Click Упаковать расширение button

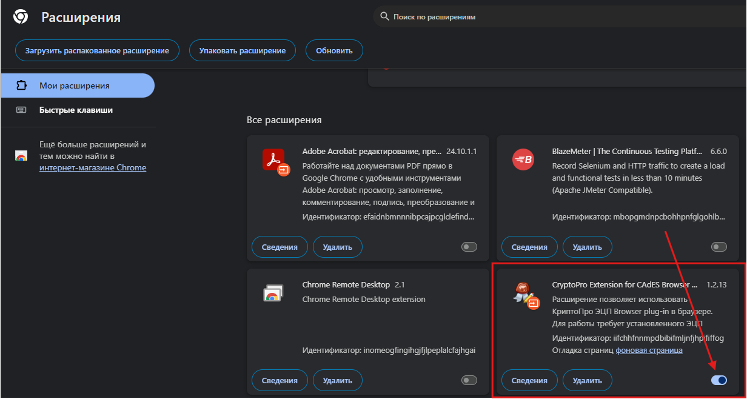[x=243, y=51]
